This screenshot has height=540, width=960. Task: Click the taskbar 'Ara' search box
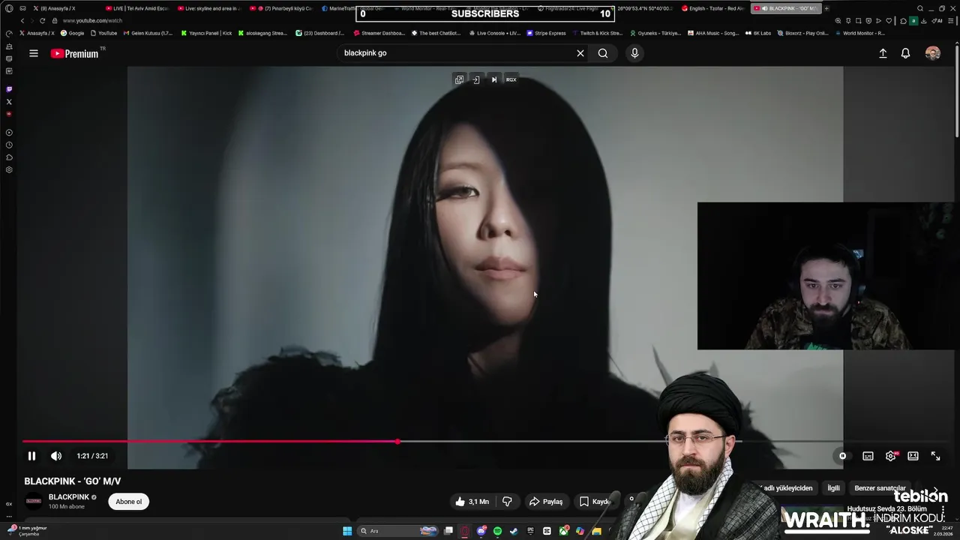click(397, 531)
